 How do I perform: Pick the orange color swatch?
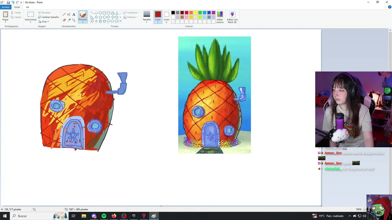(x=191, y=13)
